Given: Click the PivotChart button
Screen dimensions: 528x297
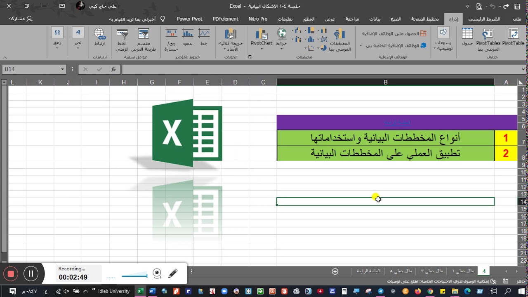Looking at the screenshot, I should [x=262, y=38].
